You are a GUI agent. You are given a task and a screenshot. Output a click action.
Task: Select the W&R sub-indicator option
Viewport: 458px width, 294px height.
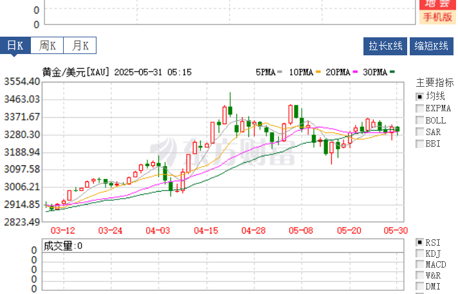click(420, 275)
